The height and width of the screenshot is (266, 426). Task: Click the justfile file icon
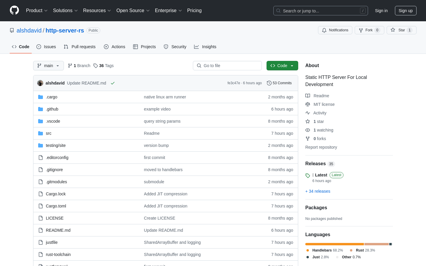click(41, 242)
